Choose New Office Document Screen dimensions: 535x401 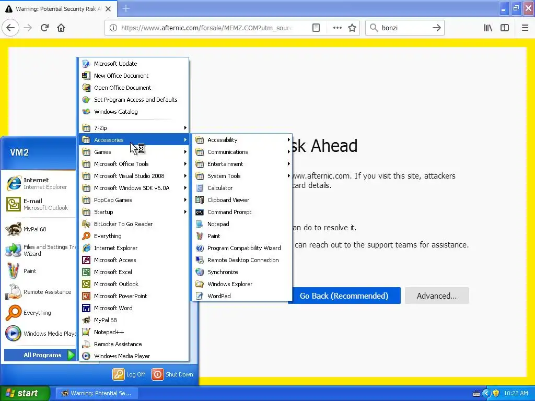coord(134,76)
